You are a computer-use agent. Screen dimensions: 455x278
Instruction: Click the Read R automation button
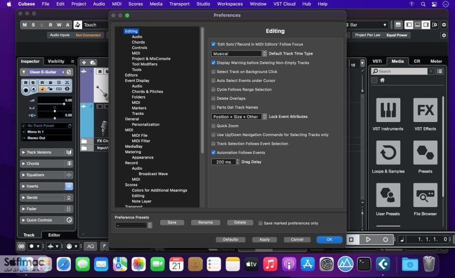[51, 25]
